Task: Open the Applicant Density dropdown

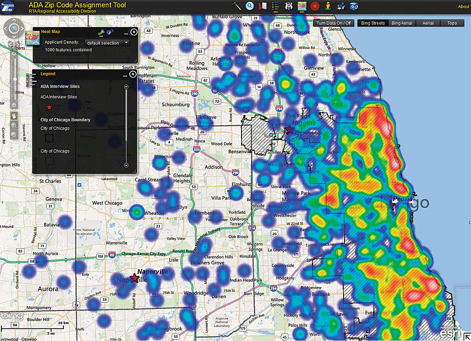Action: (x=107, y=43)
